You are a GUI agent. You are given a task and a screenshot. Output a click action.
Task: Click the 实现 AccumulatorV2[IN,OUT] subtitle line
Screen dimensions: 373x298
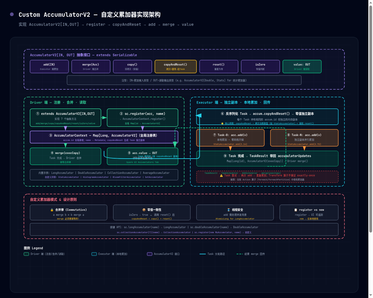[x=106, y=25]
